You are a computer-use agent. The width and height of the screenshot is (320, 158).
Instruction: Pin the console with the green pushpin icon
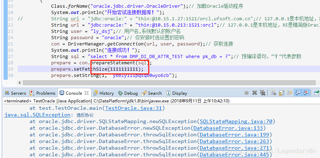coord(317,93)
